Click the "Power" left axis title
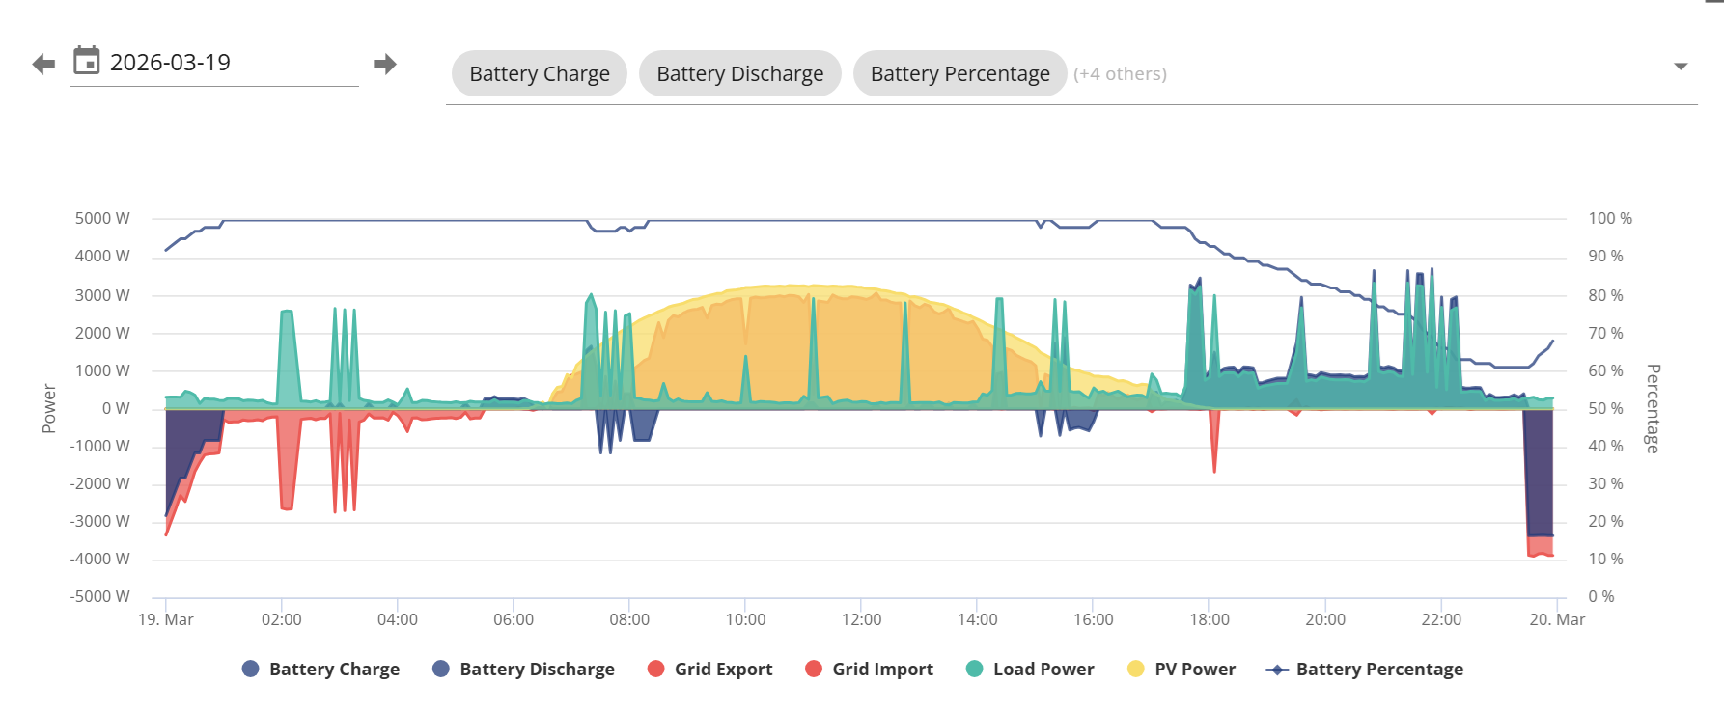 pyautogui.click(x=49, y=408)
